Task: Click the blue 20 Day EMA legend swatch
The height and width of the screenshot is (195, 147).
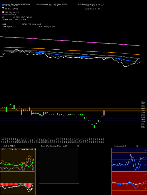Action: click(x=3, y=5)
